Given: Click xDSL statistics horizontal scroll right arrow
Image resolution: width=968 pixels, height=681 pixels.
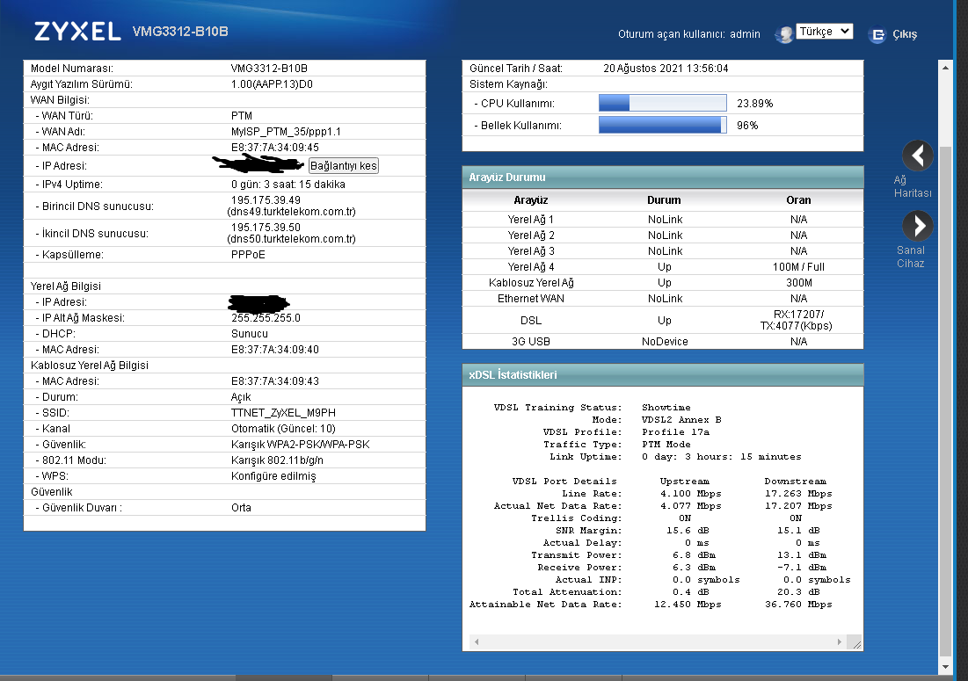Looking at the screenshot, I should point(839,642).
